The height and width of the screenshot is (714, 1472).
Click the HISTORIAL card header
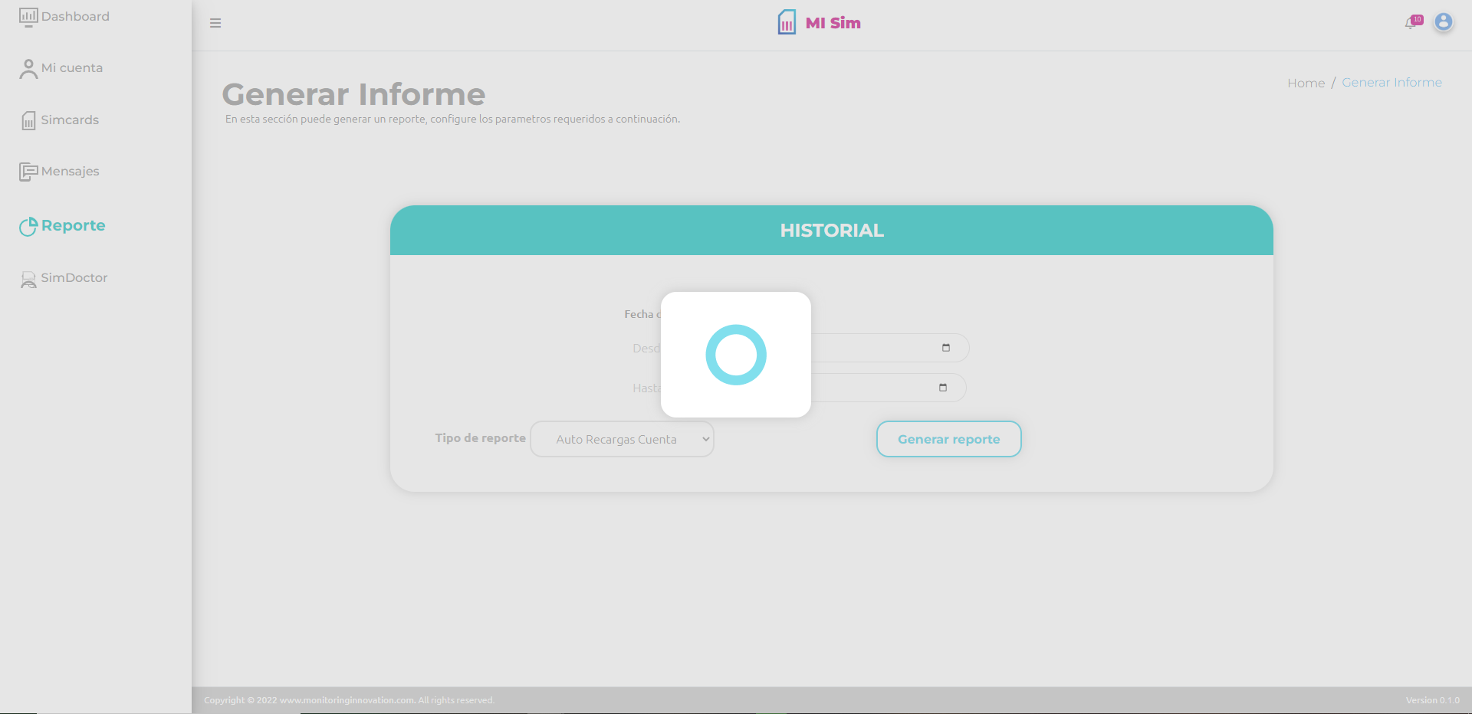831,231
